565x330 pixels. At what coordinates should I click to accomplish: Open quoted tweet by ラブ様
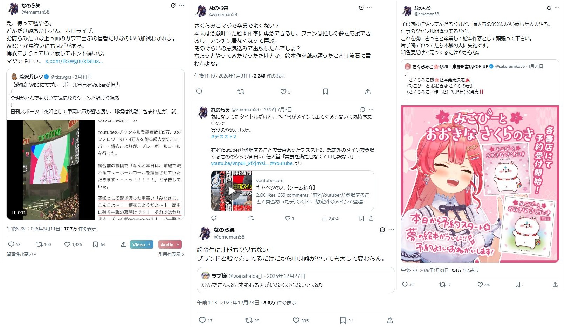(296, 280)
